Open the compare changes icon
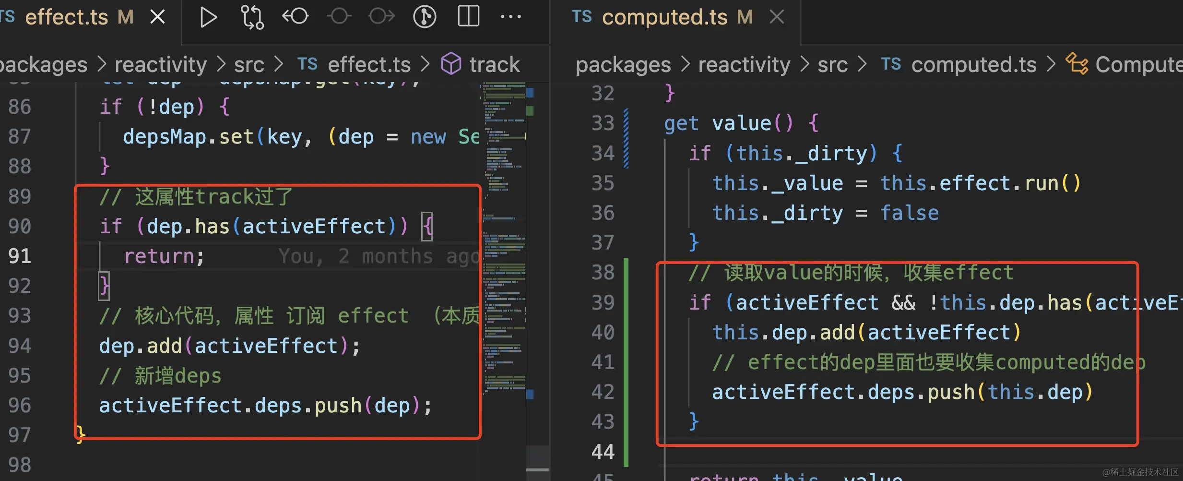Viewport: 1183px width, 481px height. pyautogui.click(x=251, y=17)
